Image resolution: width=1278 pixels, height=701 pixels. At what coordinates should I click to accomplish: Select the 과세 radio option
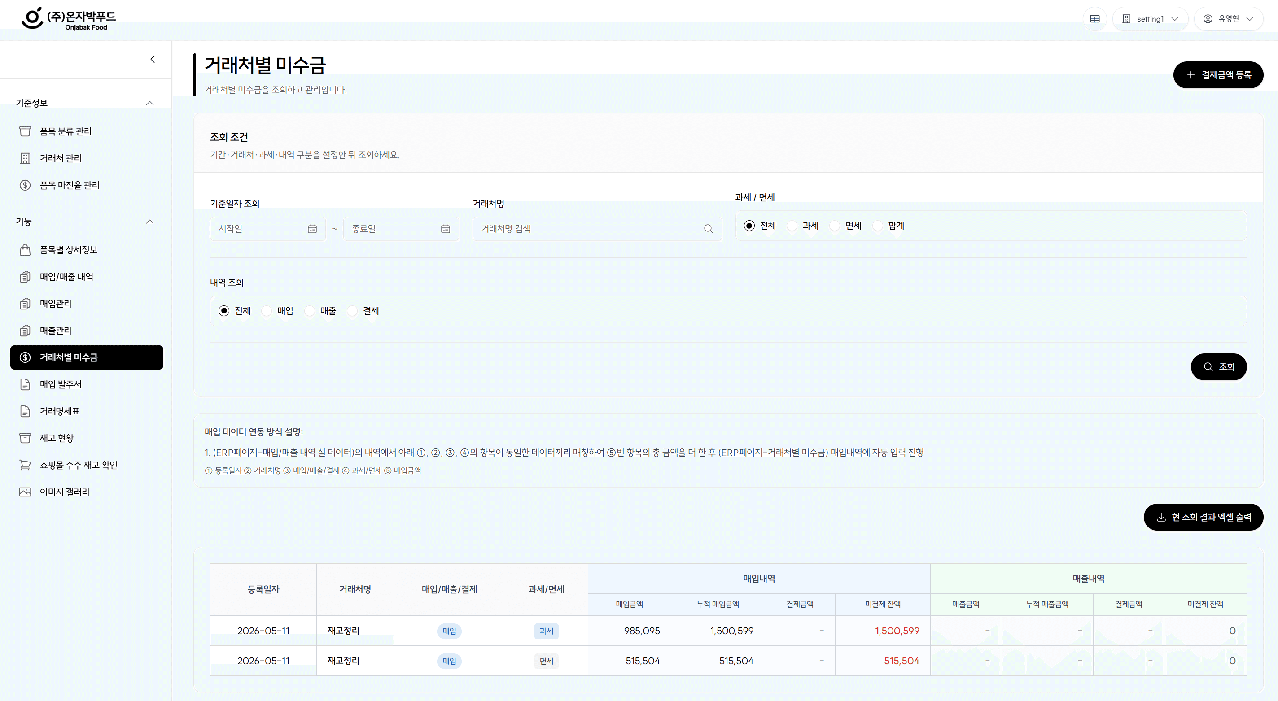(x=792, y=226)
